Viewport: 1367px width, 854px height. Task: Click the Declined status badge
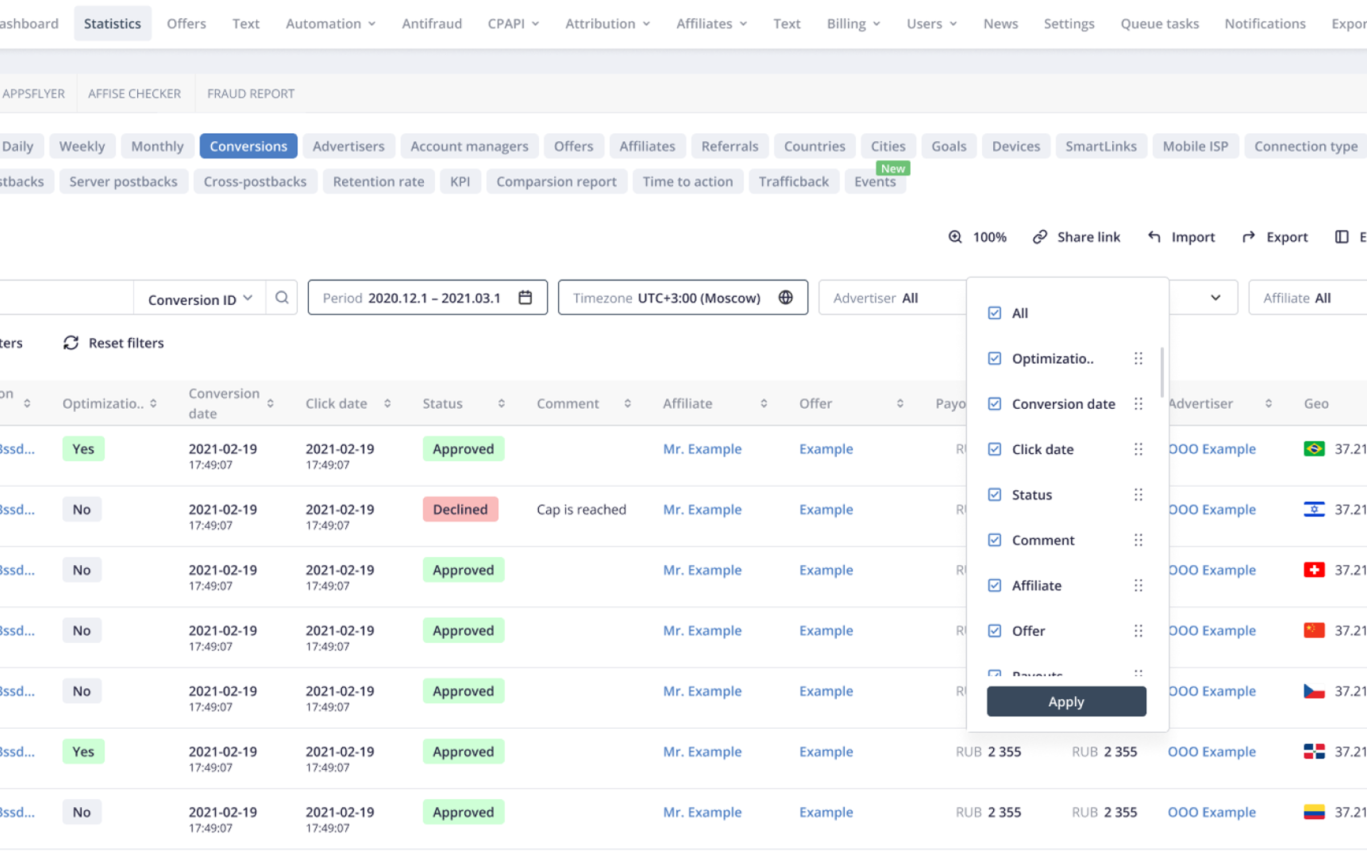460,510
